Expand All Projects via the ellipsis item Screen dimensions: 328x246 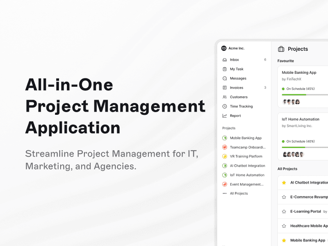tap(224, 194)
